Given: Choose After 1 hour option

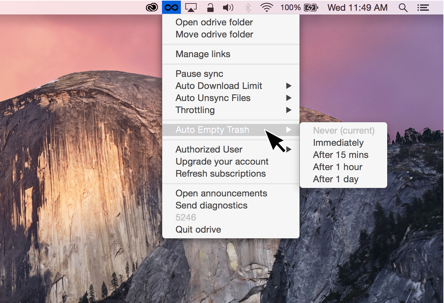Looking at the screenshot, I should [343, 167].
